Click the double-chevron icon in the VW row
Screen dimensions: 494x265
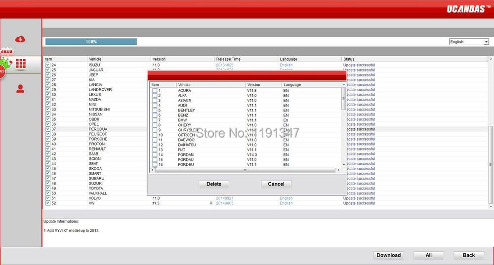click(211, 203)
